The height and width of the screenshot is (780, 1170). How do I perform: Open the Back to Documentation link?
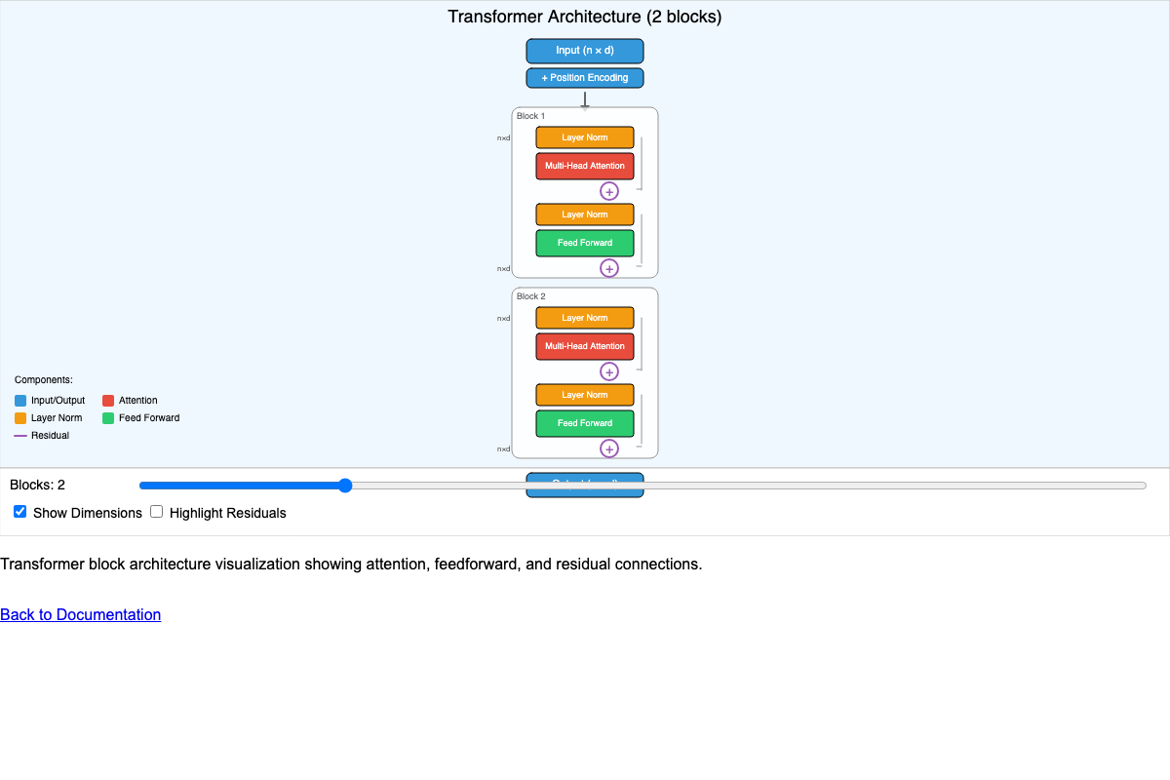coord(80,614)
